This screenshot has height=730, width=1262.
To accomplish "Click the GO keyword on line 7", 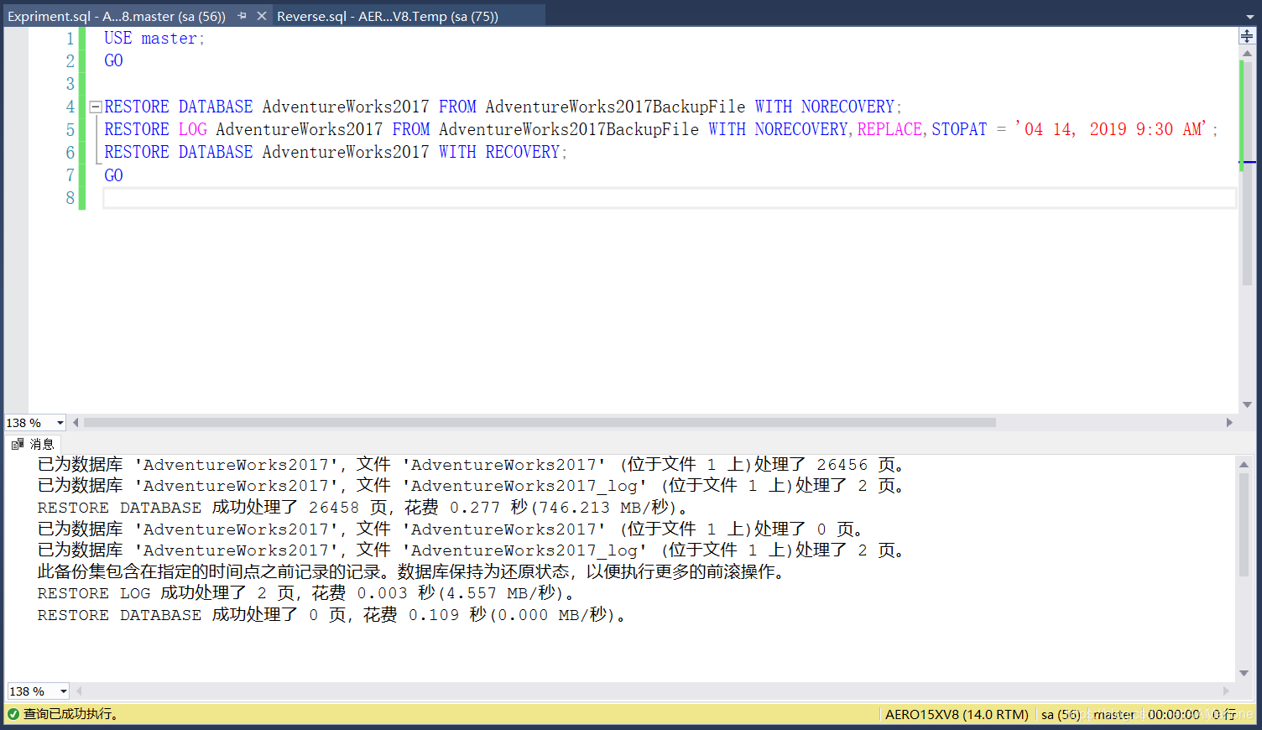I will (x=113, y=176).
